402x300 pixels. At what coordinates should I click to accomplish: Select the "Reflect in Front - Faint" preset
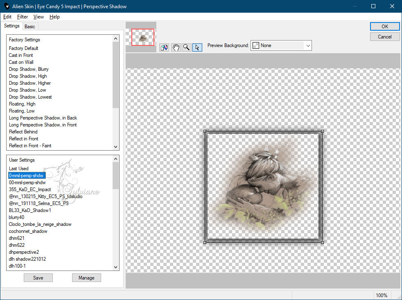click(x=30, y=145)
